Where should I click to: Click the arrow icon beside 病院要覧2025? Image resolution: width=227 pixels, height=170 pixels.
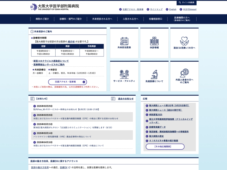click(147, 115)
